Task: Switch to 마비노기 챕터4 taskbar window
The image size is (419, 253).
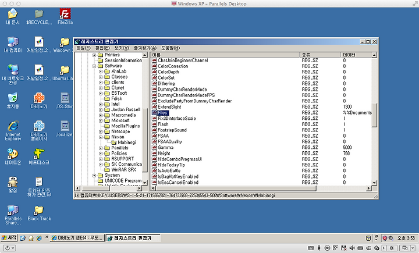Action: [77, 238]
